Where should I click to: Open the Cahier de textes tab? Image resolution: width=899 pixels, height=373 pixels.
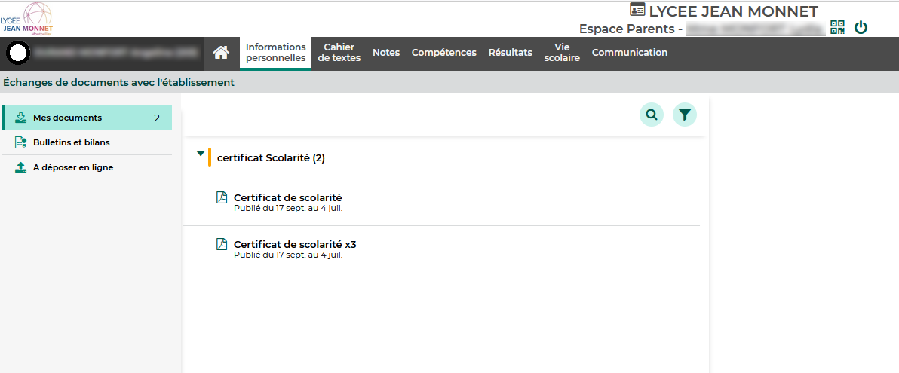(339, 53)
